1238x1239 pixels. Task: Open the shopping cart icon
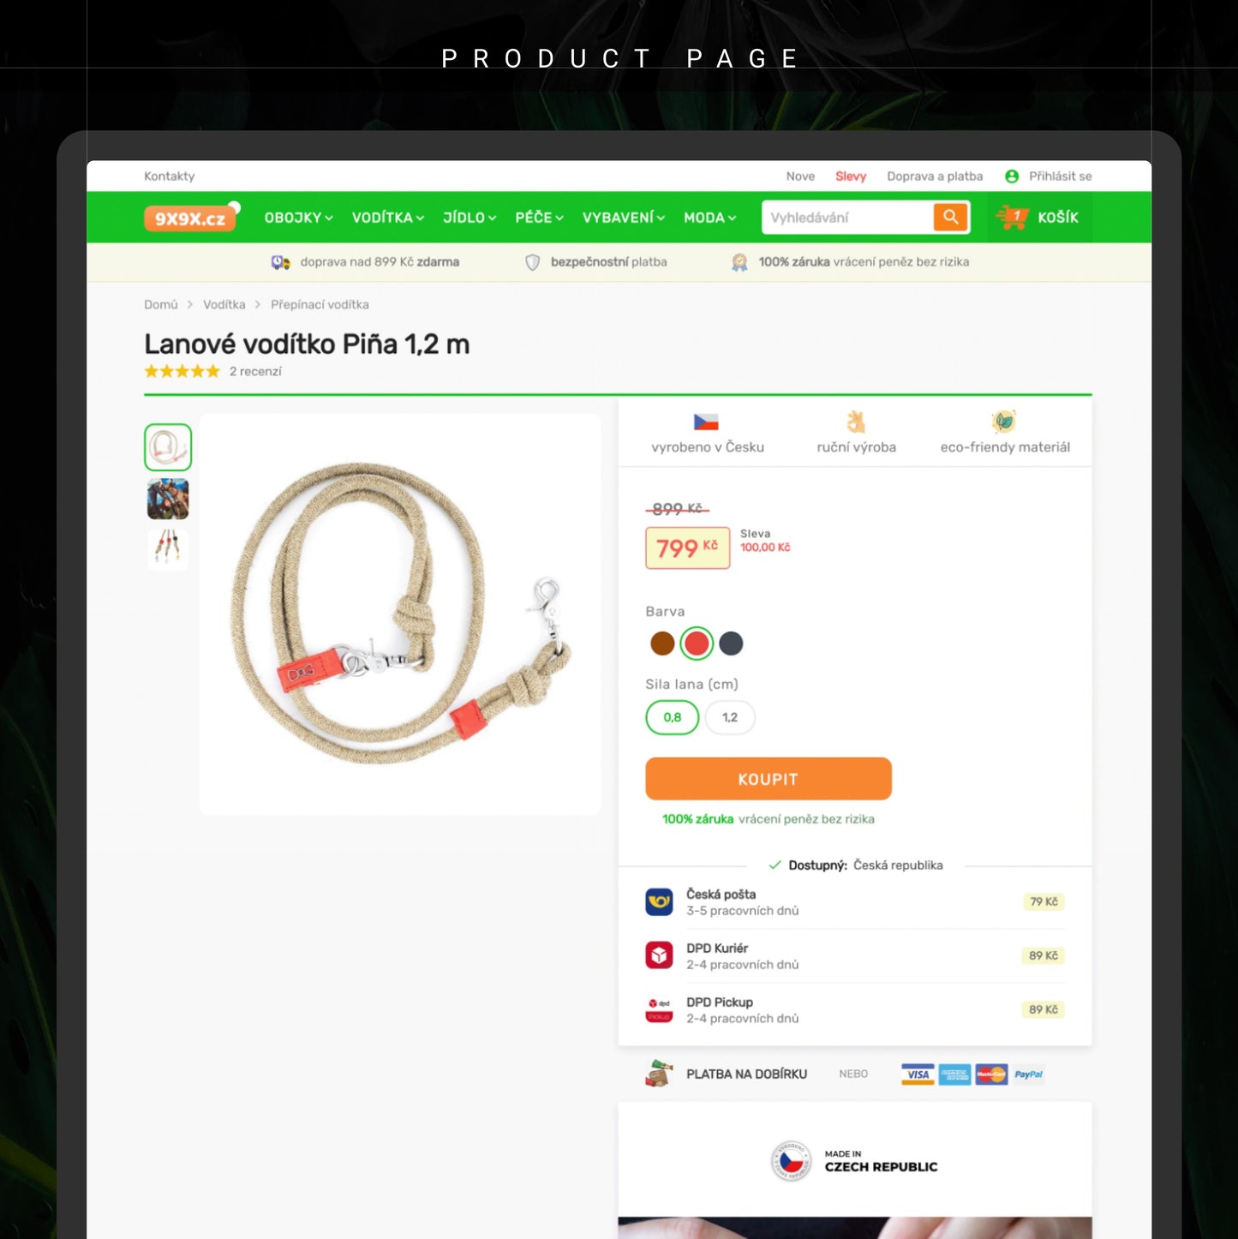pyautogui.click(x=1012, y=218)
